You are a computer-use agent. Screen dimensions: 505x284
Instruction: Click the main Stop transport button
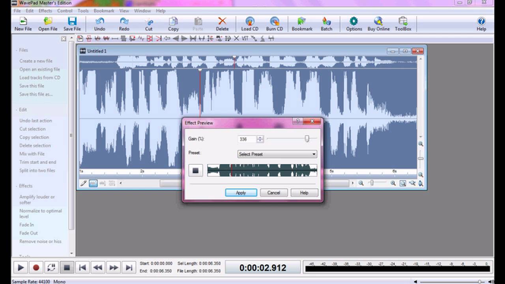tap(67, 267)
